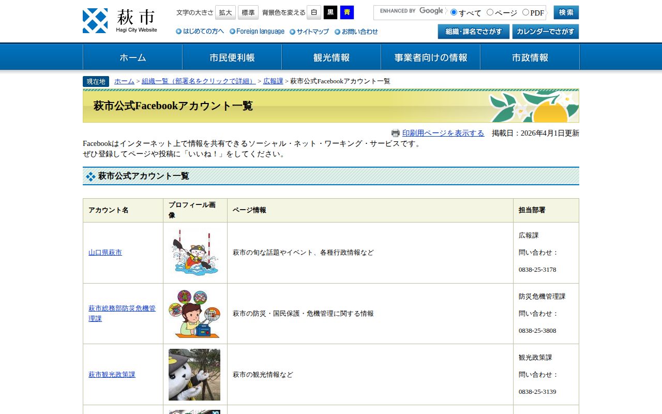The height and width of the screenshot is (414, 662).
Task: Select the PDF search radio button
Action: pyautogui.click(x=526, y=12)
